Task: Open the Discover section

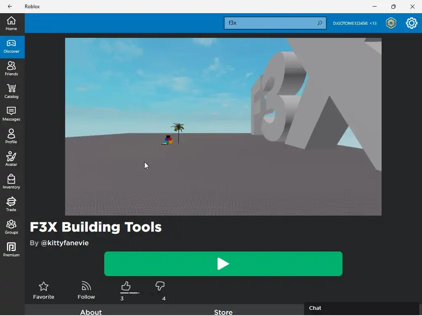Action: 11,47
